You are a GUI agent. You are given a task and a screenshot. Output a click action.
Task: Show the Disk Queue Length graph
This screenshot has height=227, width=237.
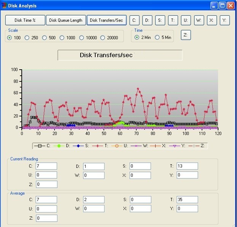tap(66, 20)
